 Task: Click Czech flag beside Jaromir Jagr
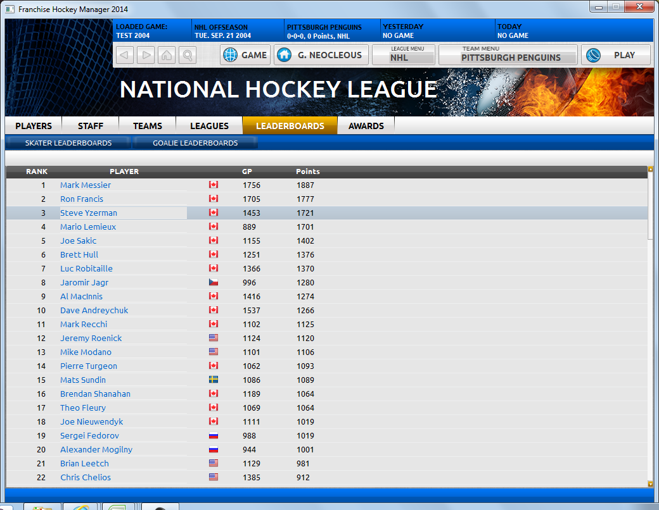214,282
